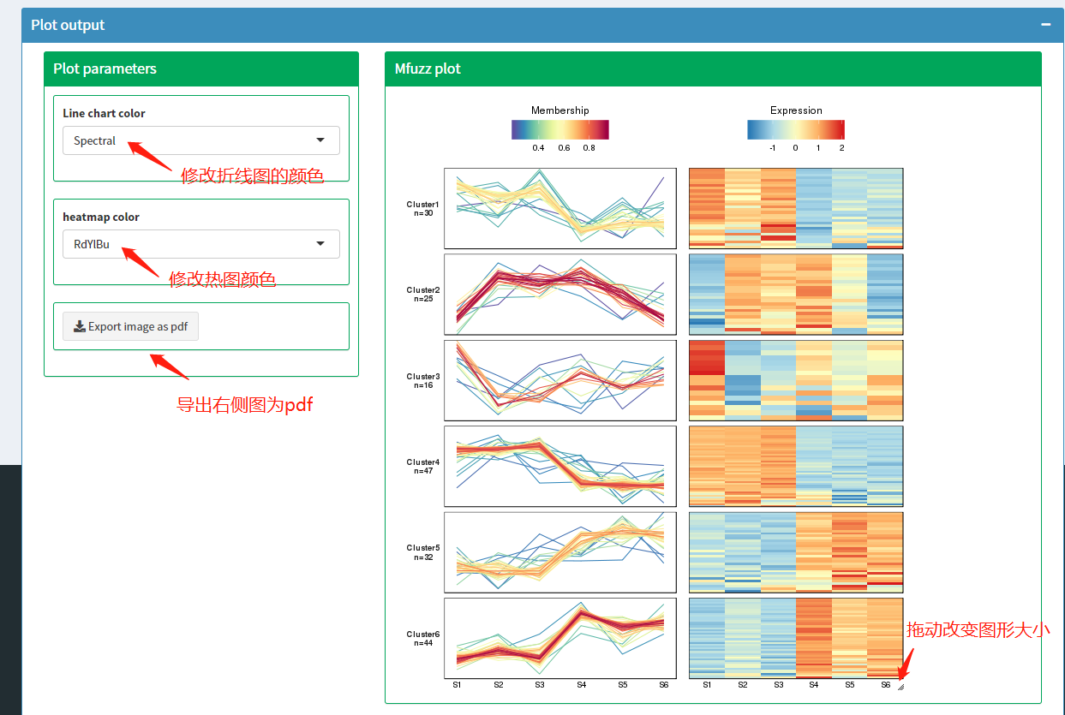Open the heatmap color dropdown
The image size is (1065, 715).
(x=200, y=244)
